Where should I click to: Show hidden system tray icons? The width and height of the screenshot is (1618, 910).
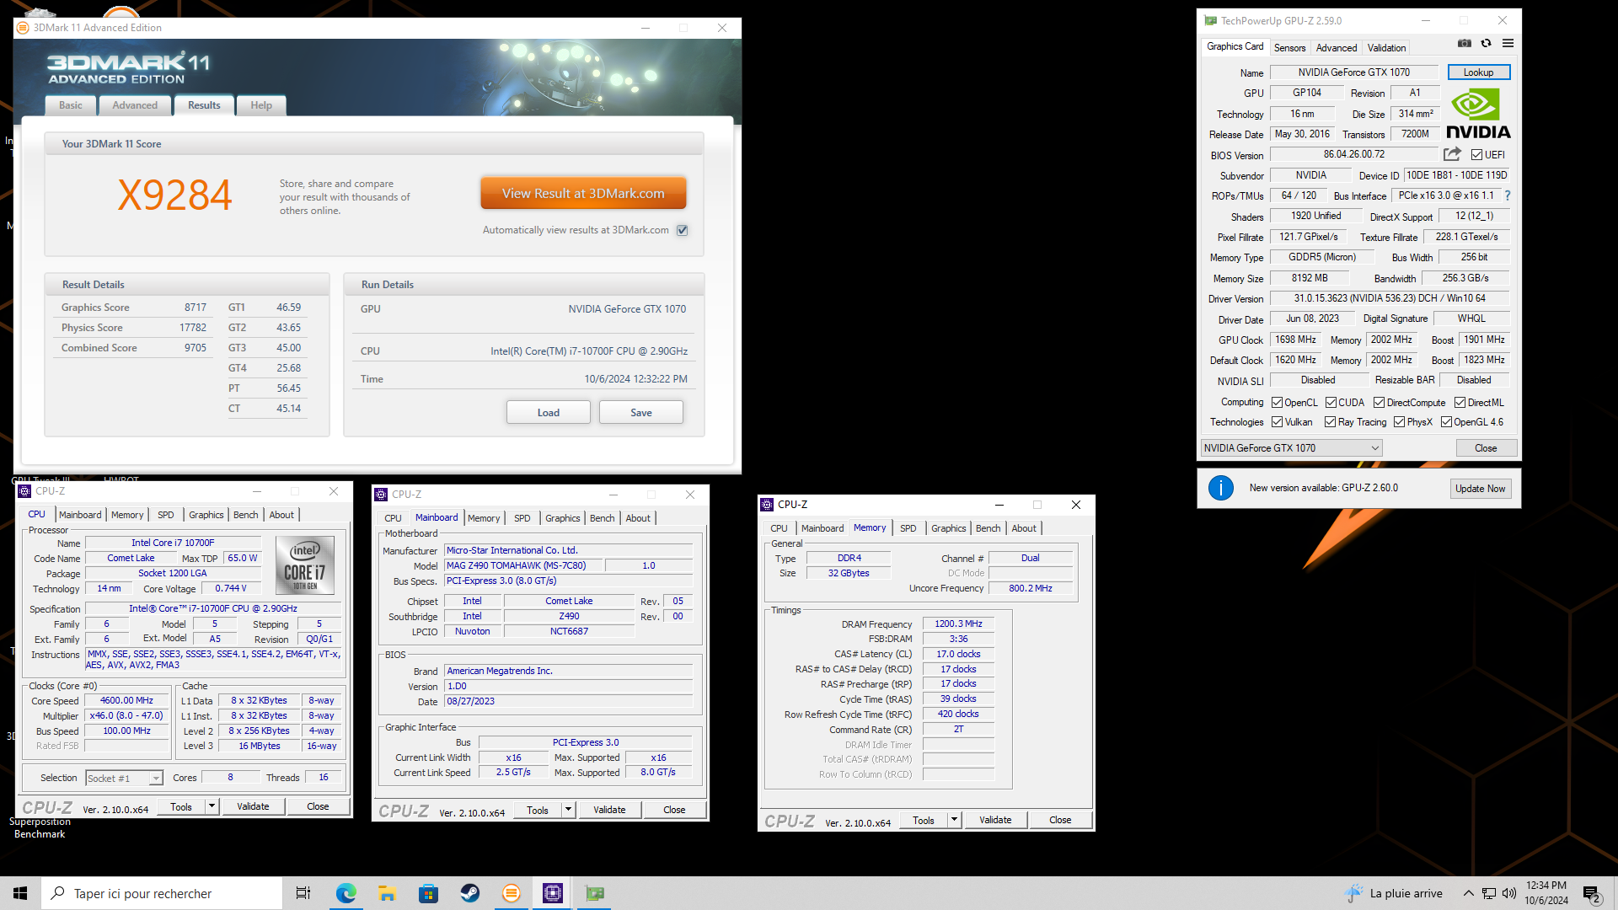[1468, 893]
